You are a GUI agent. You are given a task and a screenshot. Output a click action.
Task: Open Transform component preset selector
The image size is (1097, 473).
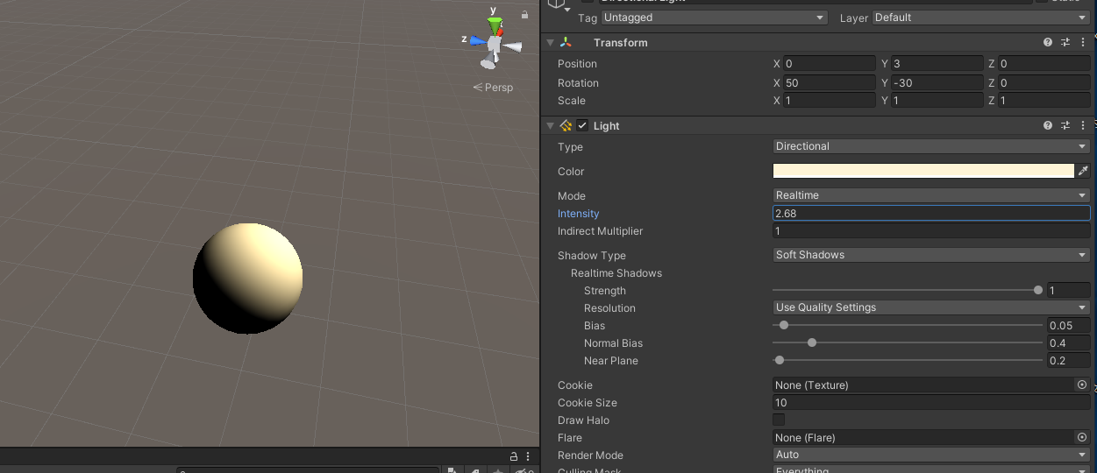point(1065,42)
